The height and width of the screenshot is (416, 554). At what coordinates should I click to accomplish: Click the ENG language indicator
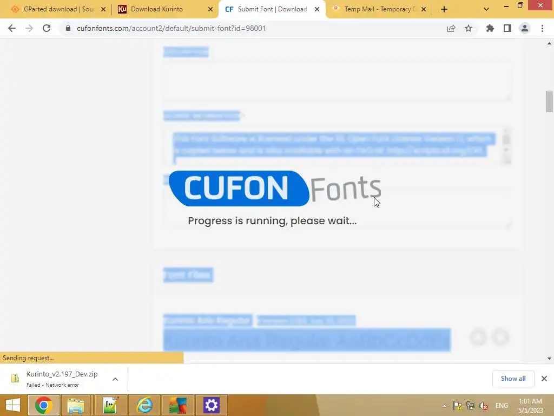502,406
